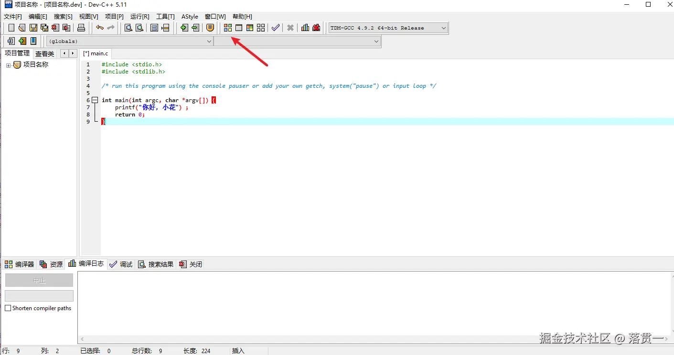
Task: Switch to the 调试 bottom tab
Action: [x=121, y=264]
